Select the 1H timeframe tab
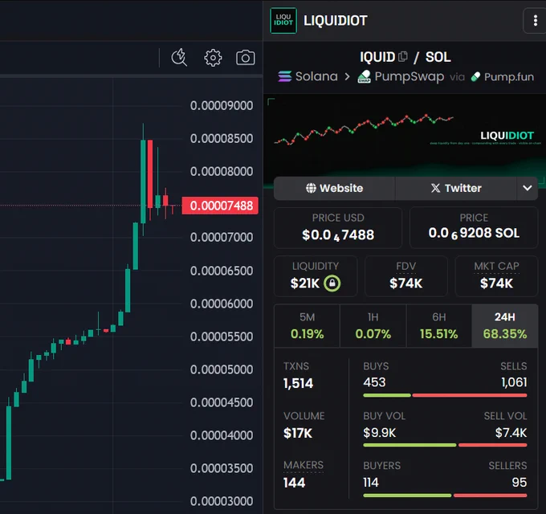The image size is (546, 514). pos(373,326)
